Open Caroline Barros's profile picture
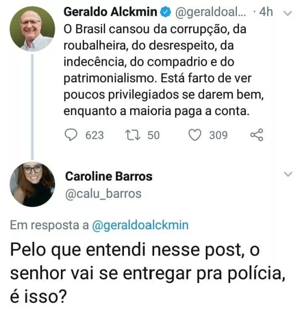Viewport: 302px width, 309px height. click(x=32, y=184)
